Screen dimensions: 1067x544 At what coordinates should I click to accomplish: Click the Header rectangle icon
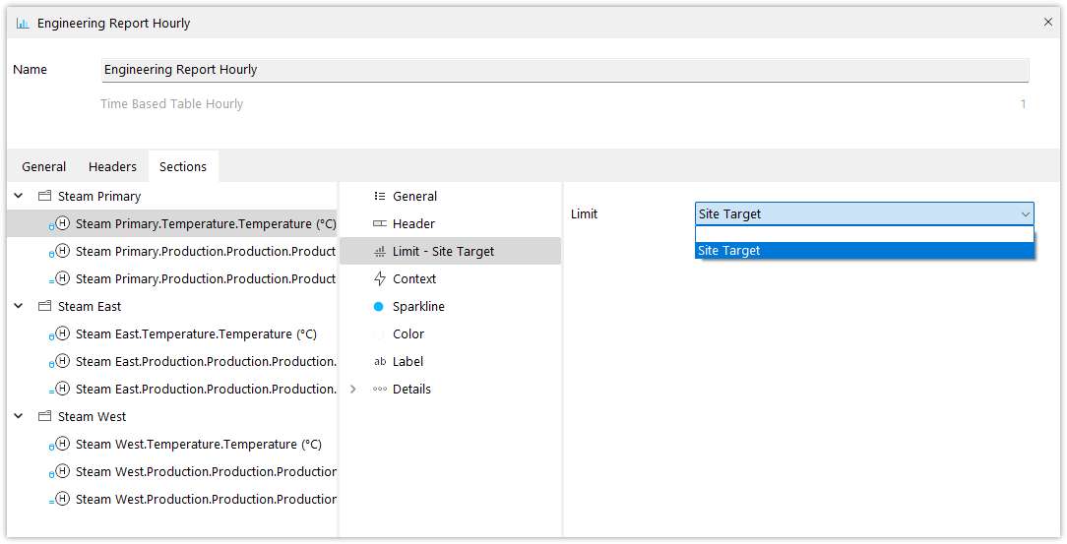tap(380, 223)
